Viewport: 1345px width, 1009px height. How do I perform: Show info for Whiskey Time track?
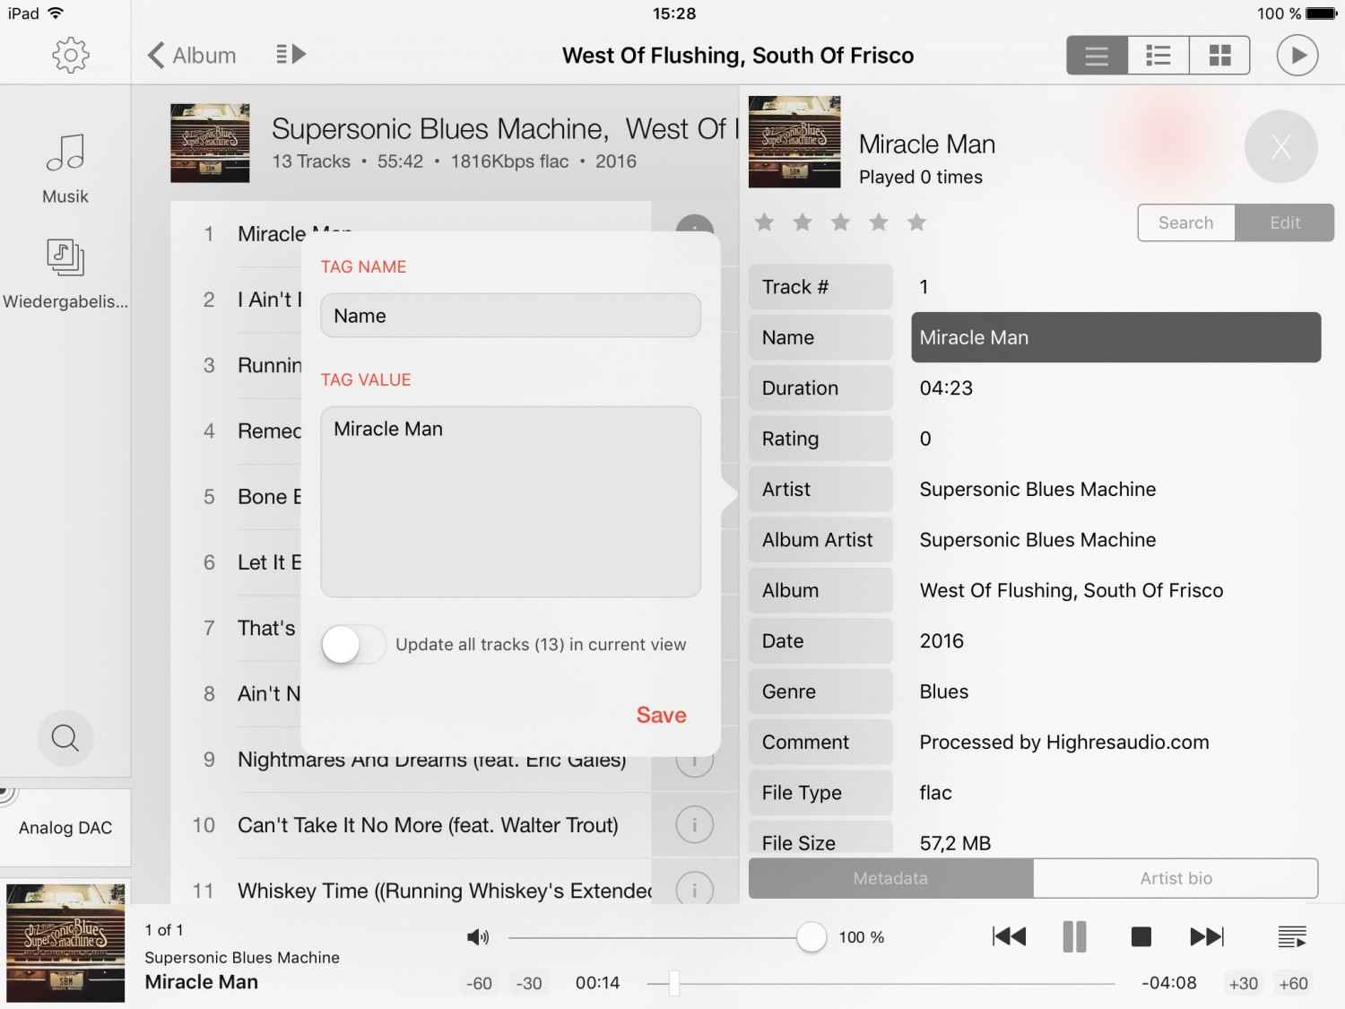point(694,890)
